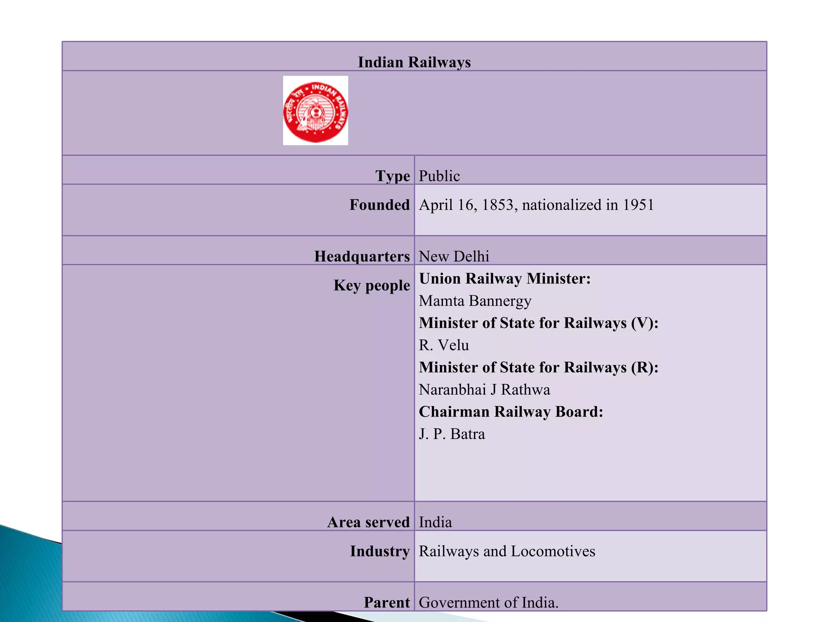The width and height of the screenshot is (829, 622).
Task: Click the 'Type' row label
Action: 393,176
